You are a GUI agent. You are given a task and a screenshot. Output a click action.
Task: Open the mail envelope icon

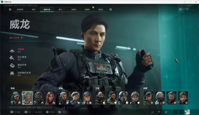pyautogui.click(x=180, y=9)
